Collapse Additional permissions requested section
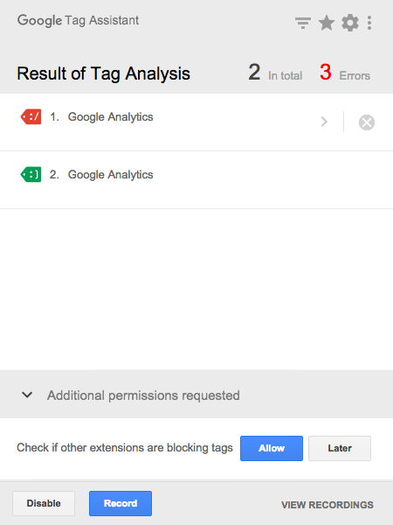This screenshot has height=525, width=393. click(x=27, y=395)
